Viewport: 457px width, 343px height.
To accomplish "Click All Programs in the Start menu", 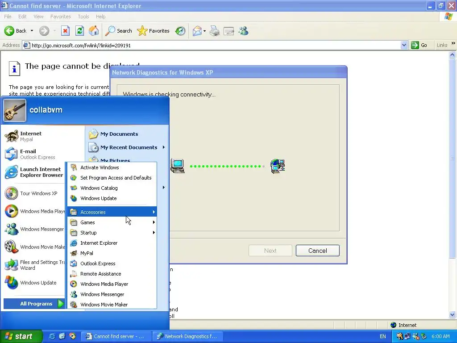I will pos(34,304).
